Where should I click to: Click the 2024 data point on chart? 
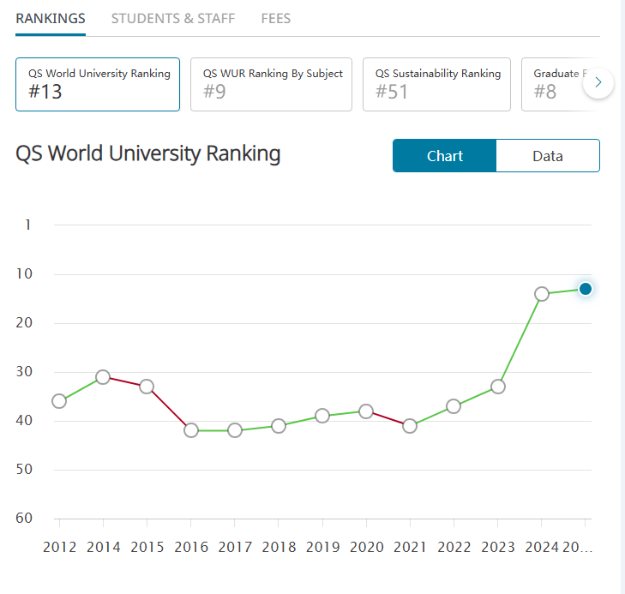pyautogui.click(x=542, y=294)
